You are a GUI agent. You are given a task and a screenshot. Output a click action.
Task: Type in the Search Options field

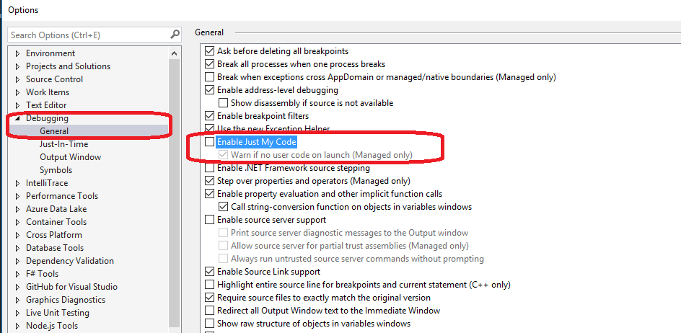(87, 35)
